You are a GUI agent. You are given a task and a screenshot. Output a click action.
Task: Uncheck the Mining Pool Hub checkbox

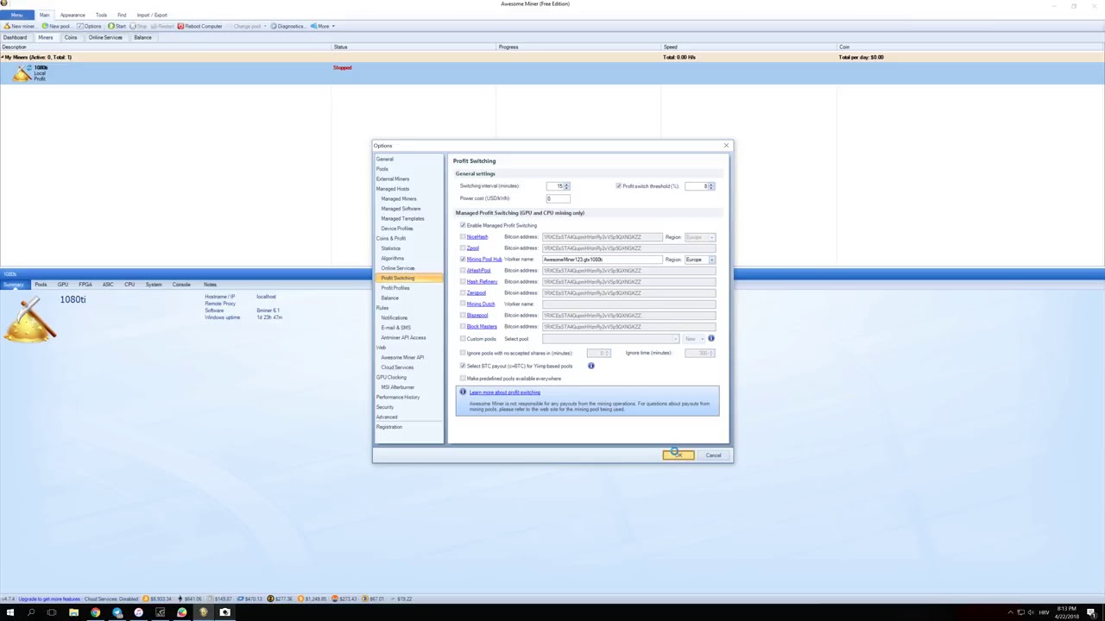(463, 260)
